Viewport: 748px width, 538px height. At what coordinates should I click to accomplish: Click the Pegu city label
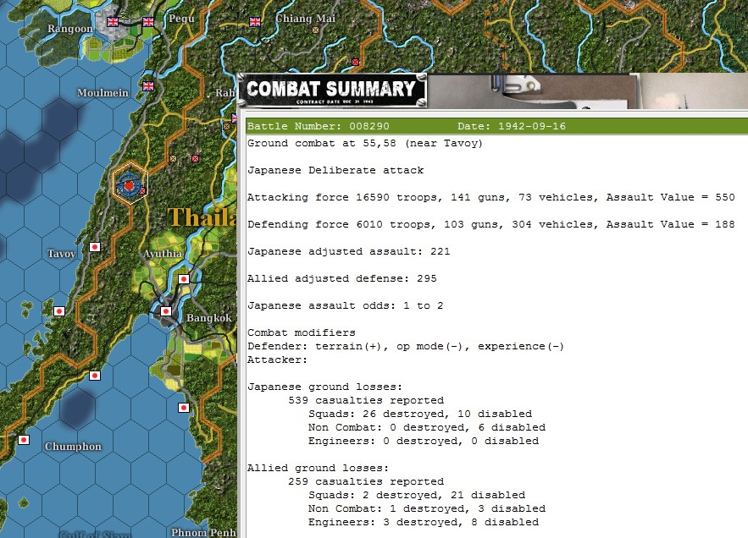(x=182, y=19)
